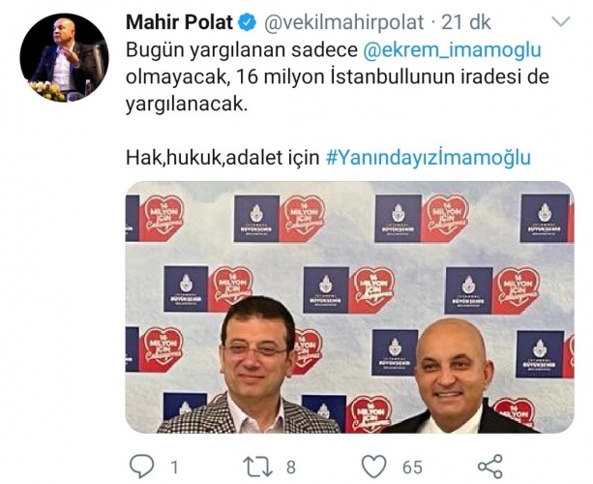Click the reply speech bubble icon

142,467
